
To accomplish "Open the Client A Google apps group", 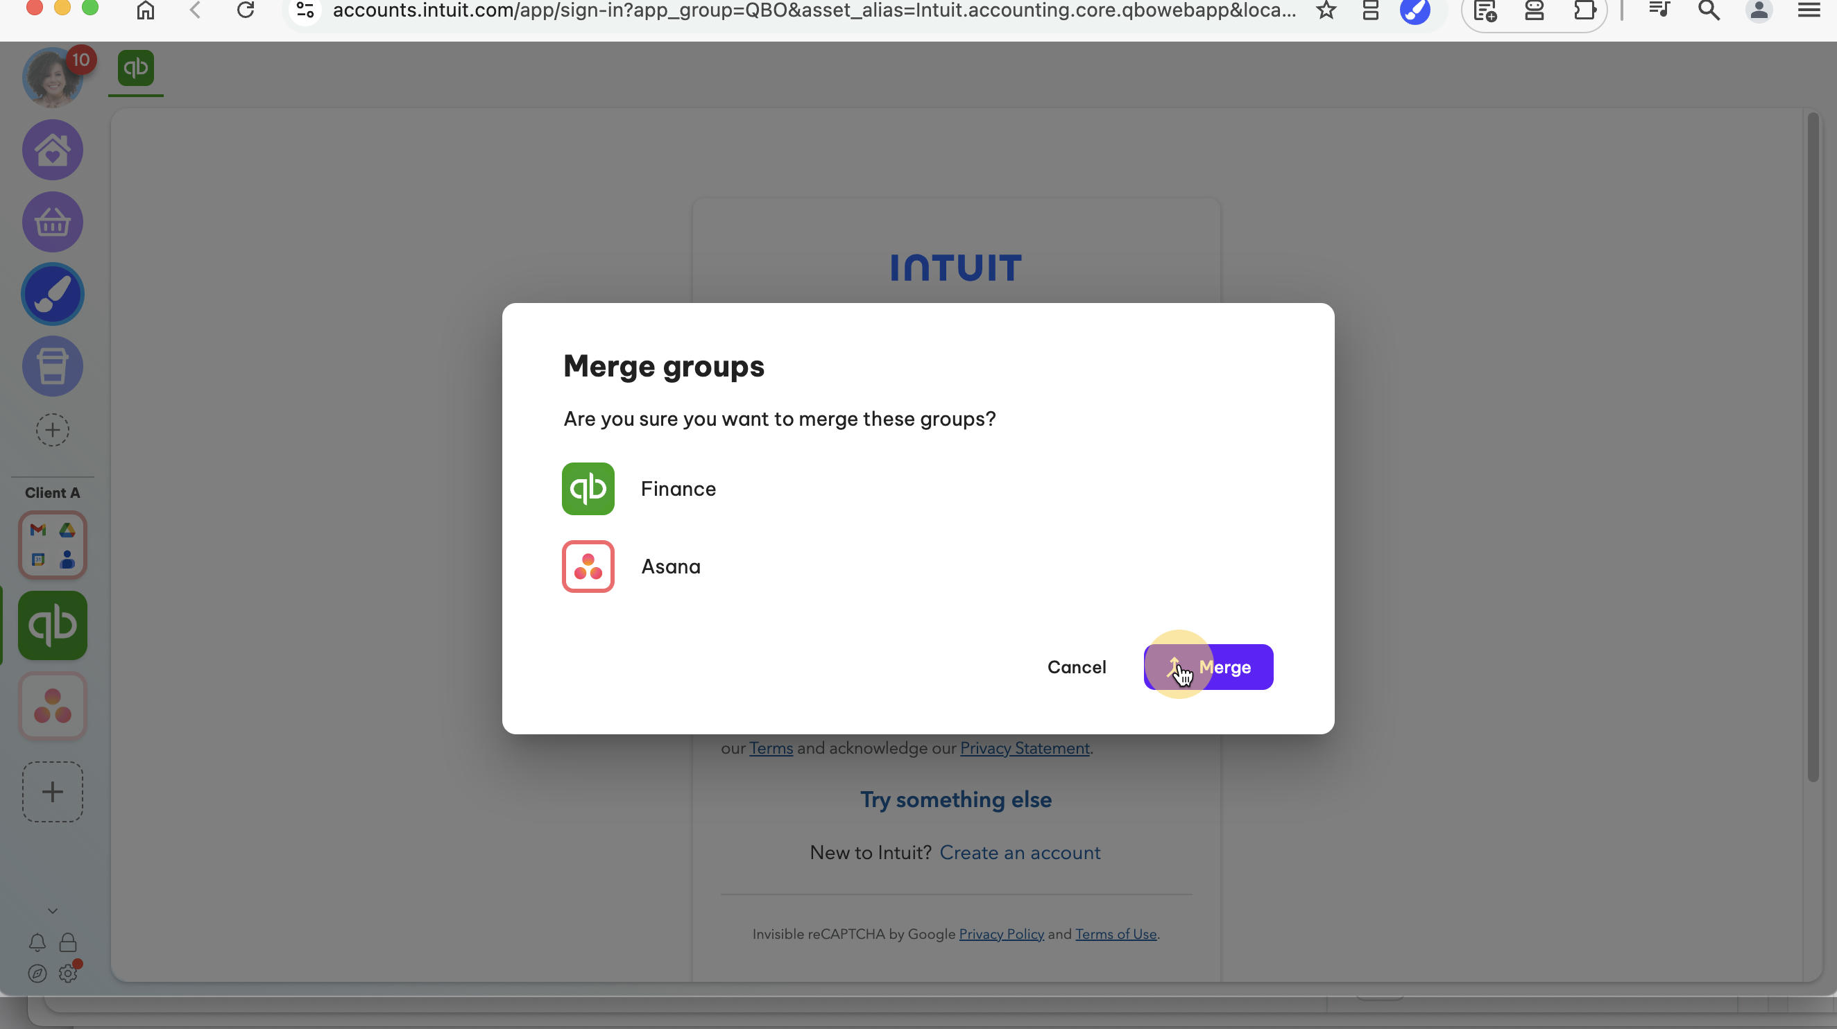I will pyautogui.click(x=53, y=545).
